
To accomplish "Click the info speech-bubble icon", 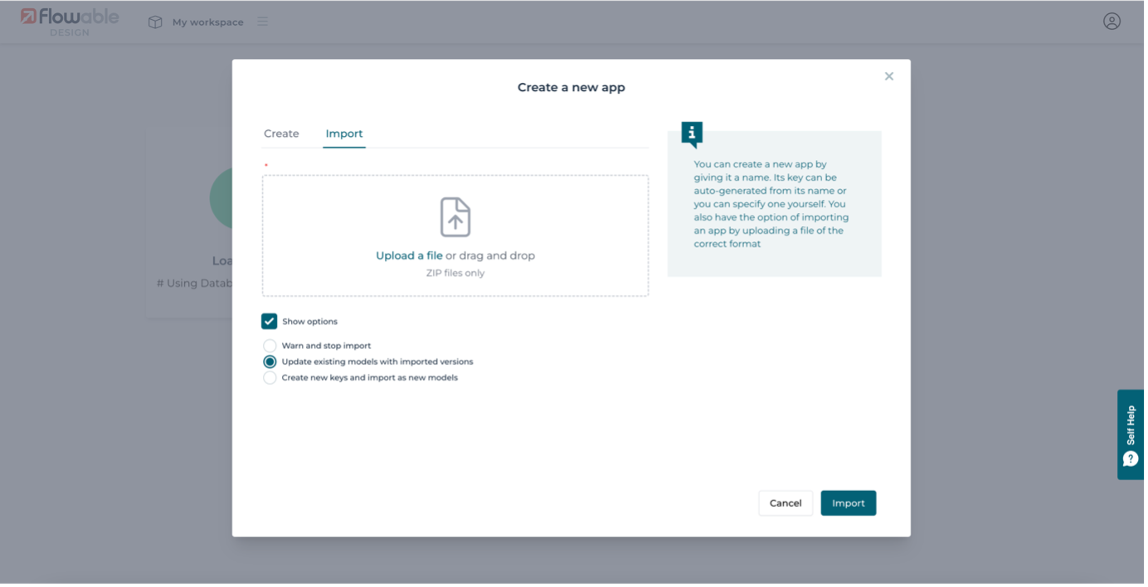I will pyautogui.click(x=692, y=133).
